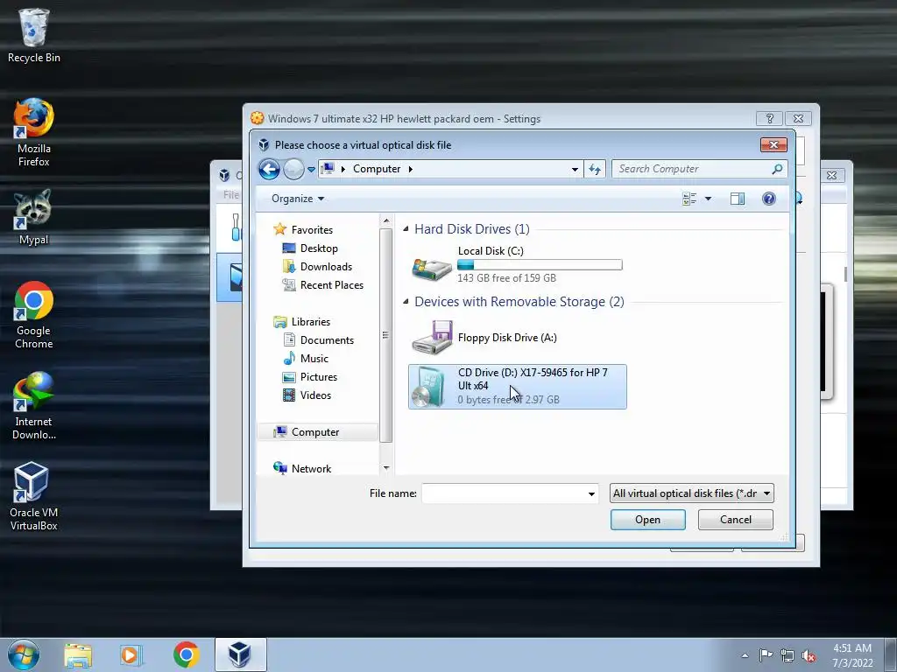Click the refresh button beside address bar
The width and height of the screenshot is (897, 672).
tap(595, 169)
